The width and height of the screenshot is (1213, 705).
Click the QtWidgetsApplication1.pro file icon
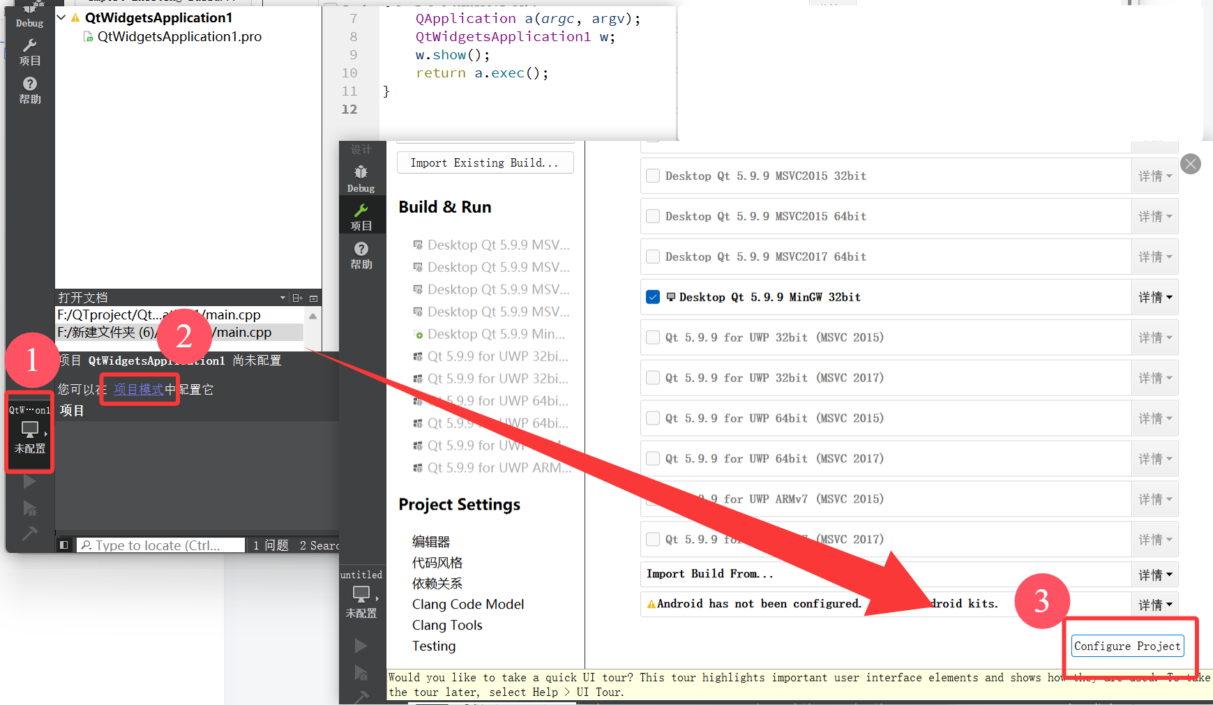tap(89, 36)
